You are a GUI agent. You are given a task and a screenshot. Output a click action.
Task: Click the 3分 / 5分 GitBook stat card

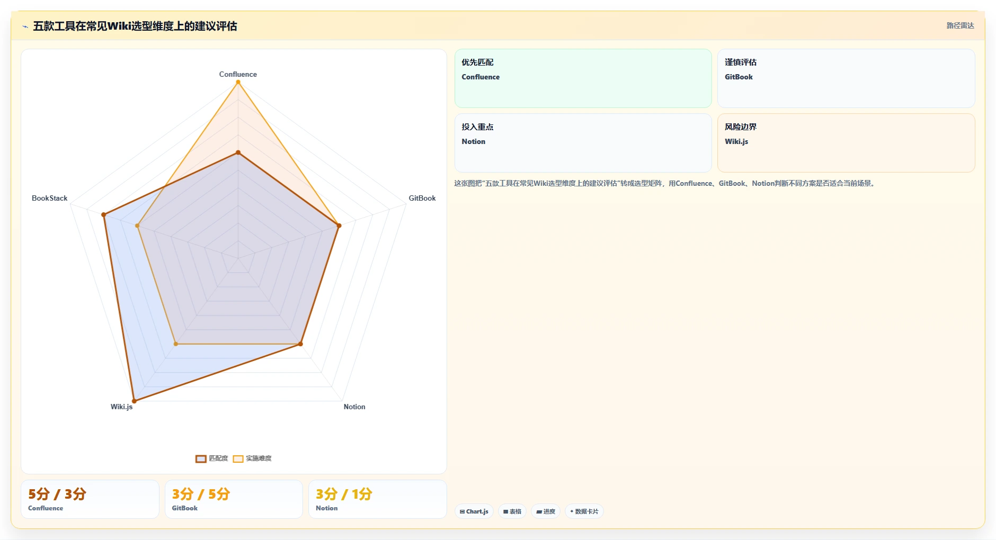pyautogui.click(x=234, y=499)
